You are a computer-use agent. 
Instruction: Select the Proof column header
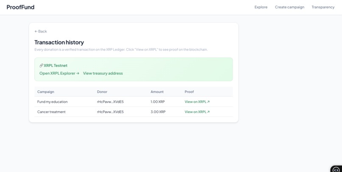click(189, 92)
